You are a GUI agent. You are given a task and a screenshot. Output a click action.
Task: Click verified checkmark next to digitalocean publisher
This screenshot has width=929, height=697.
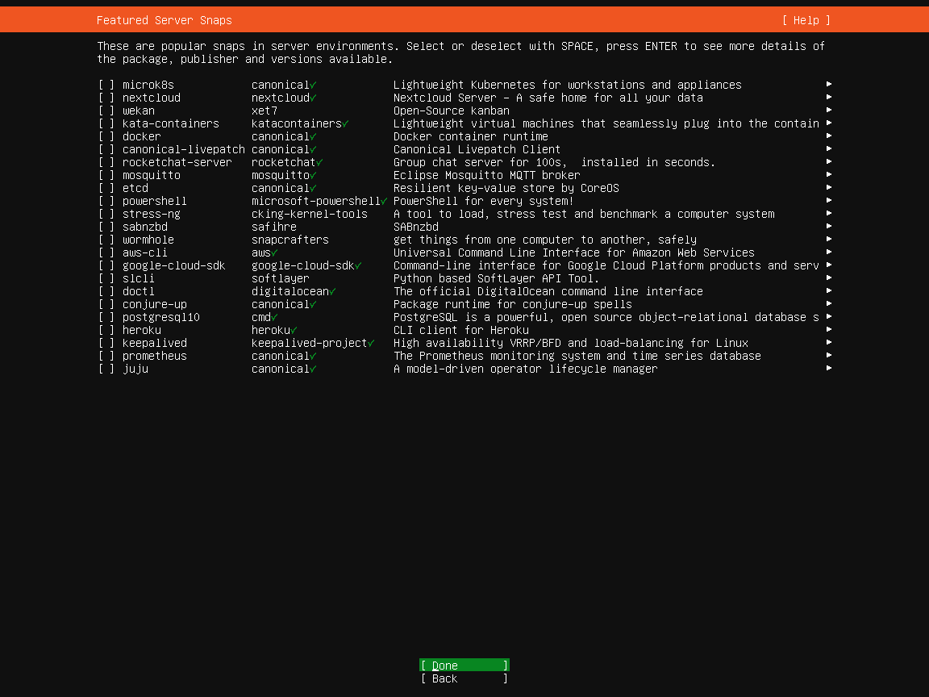332,291
